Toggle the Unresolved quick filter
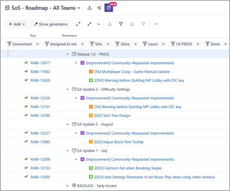Image resolution: width=230 pixels, height=191 pixels. (x=20, y=44)
